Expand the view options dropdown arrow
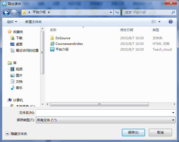The height and width of the screenshot is (142, 179). click(x=159, y=22)
